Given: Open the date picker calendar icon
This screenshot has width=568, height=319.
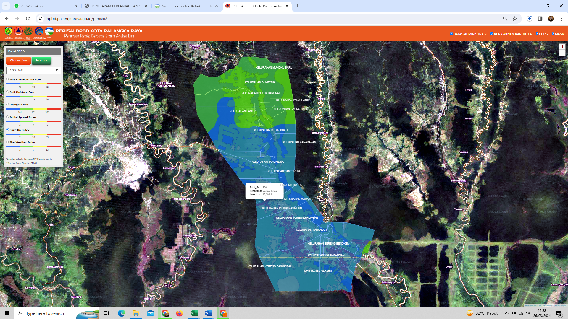Looking at the screenshot, I should (57, 70).
